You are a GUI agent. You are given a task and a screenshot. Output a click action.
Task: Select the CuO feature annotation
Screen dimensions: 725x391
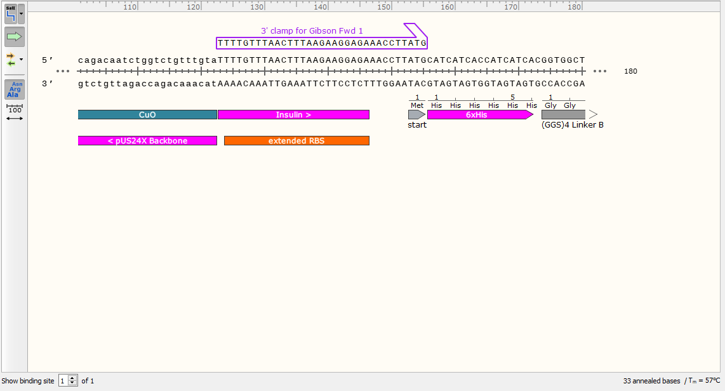coord(147,115)
